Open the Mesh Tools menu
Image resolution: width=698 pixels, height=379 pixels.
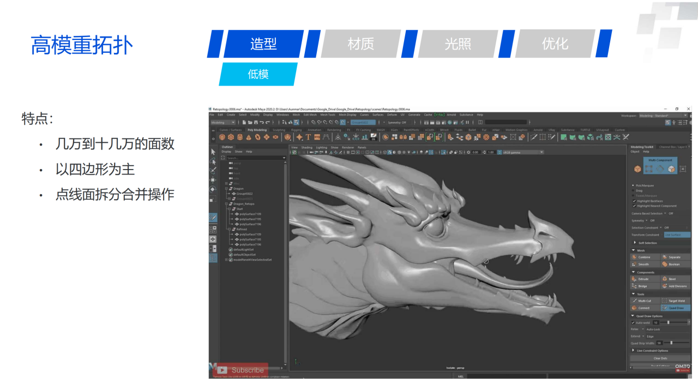[x=327, y=115]
